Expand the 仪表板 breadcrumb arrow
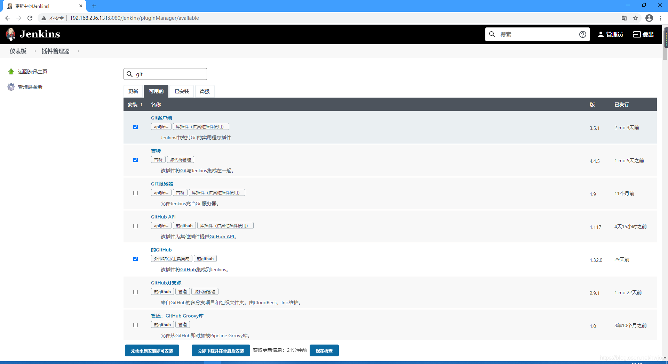 pyautogui.click(x=35, y=51)
